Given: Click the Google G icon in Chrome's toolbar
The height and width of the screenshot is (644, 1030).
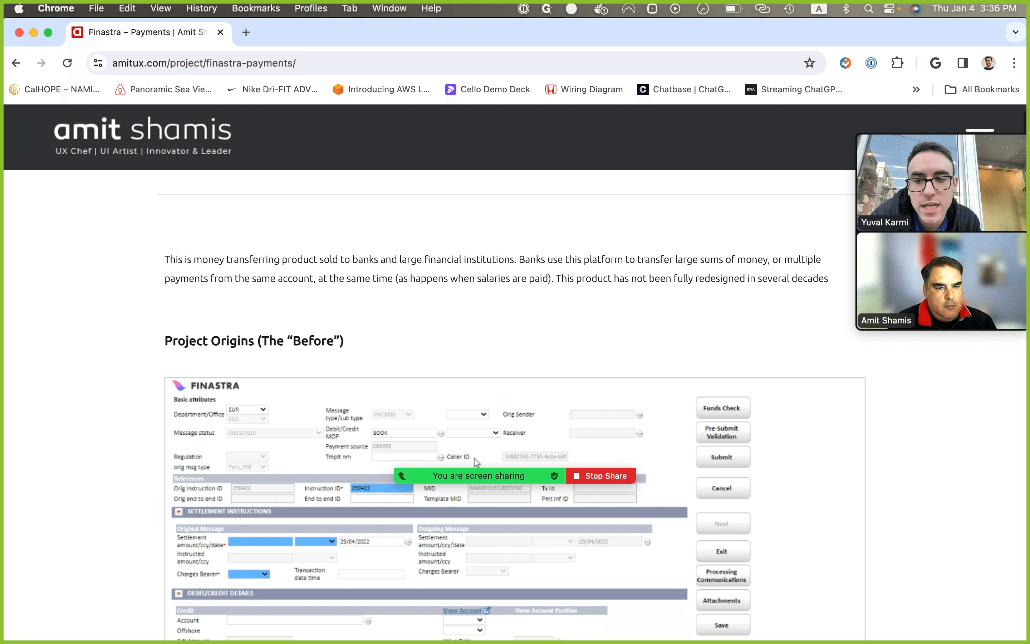Looking at the screenshot, I should point(936,63).
